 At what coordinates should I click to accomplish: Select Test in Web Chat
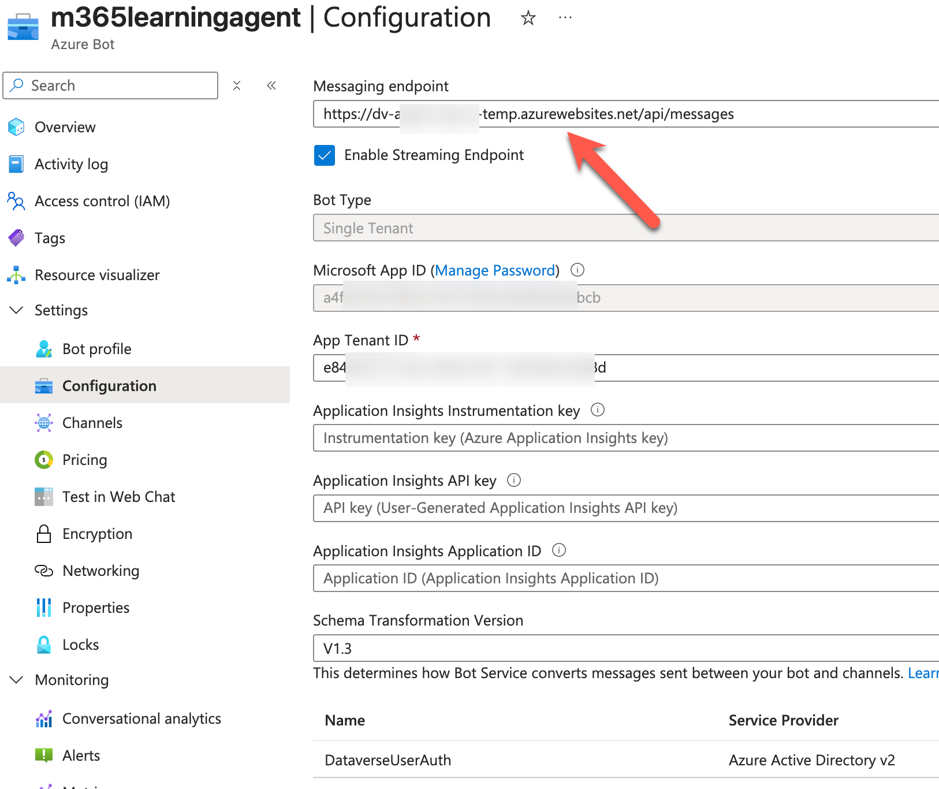coord(119,497)
